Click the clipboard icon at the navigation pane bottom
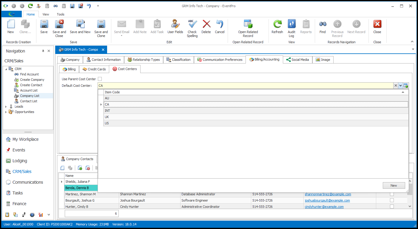Viewport: 418px width, 229px height. [7, 214]
